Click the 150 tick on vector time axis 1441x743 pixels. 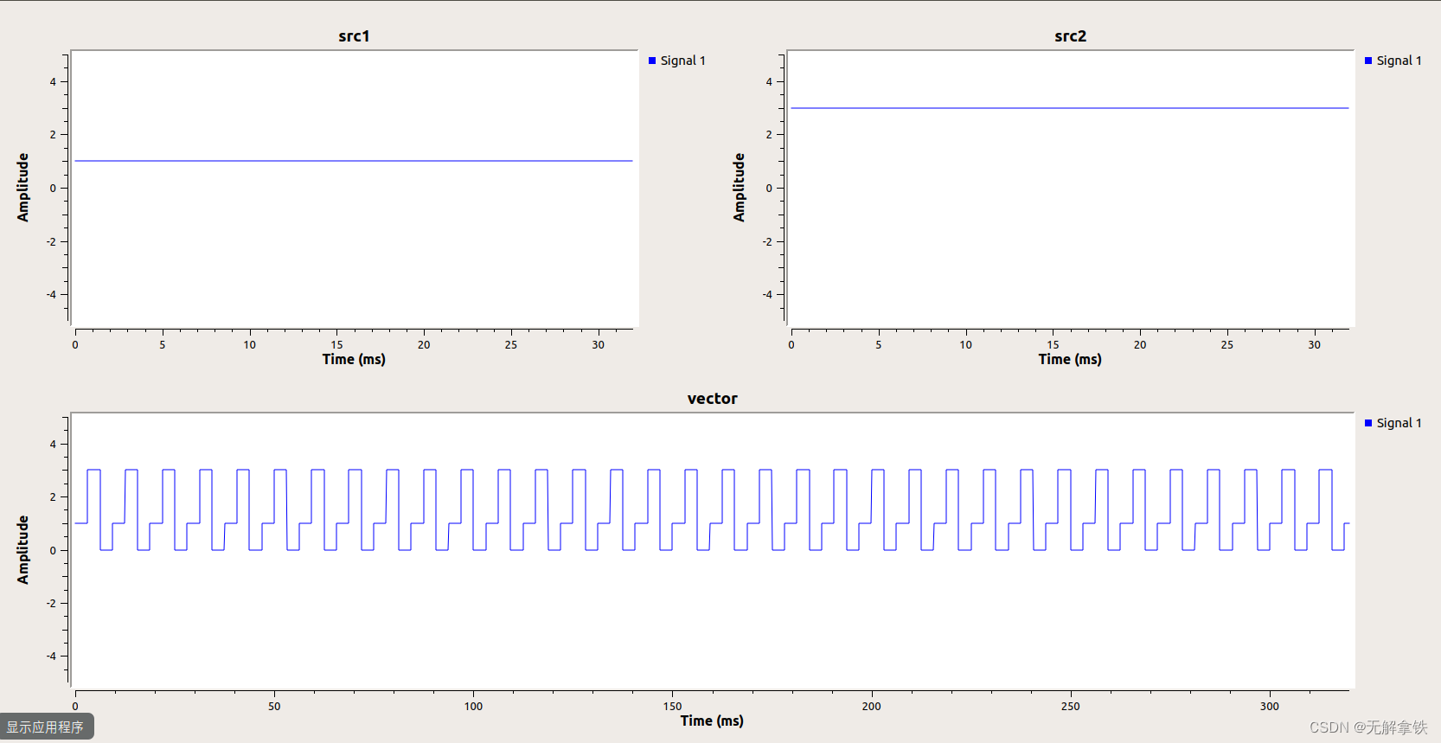coord(672,707)
